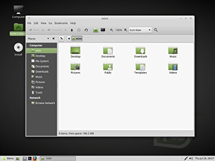Select Desktop in the sidebar
The width and height of the screenshot is (215, 161).
point(42,56)
